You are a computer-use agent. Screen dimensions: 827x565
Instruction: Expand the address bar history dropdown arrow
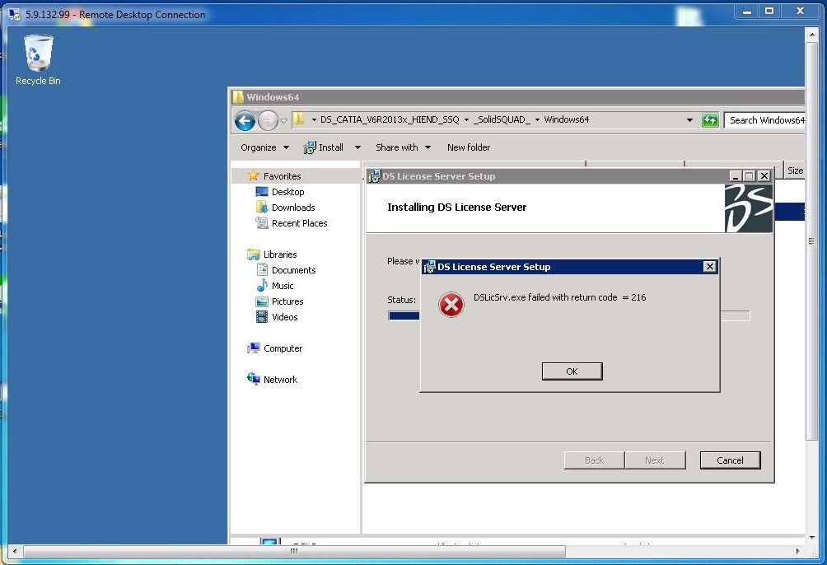(x=689, y=120)
